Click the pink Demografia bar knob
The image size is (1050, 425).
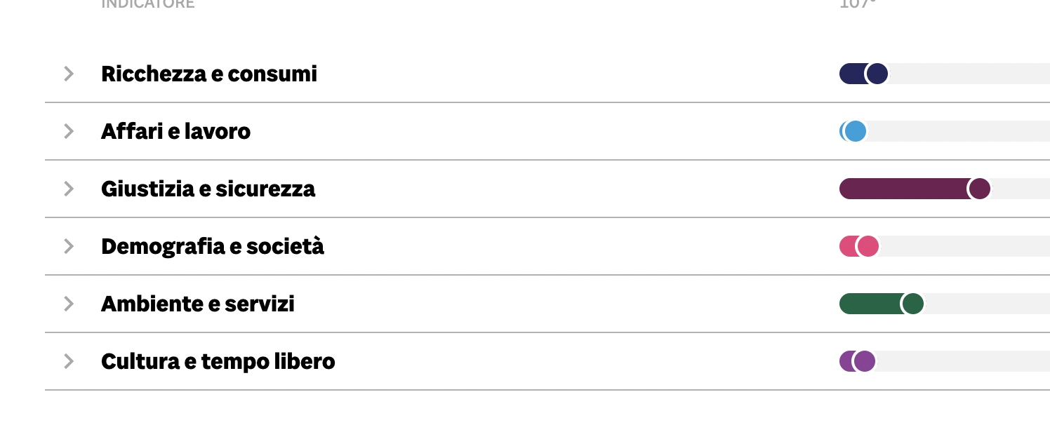coord(868,246)
